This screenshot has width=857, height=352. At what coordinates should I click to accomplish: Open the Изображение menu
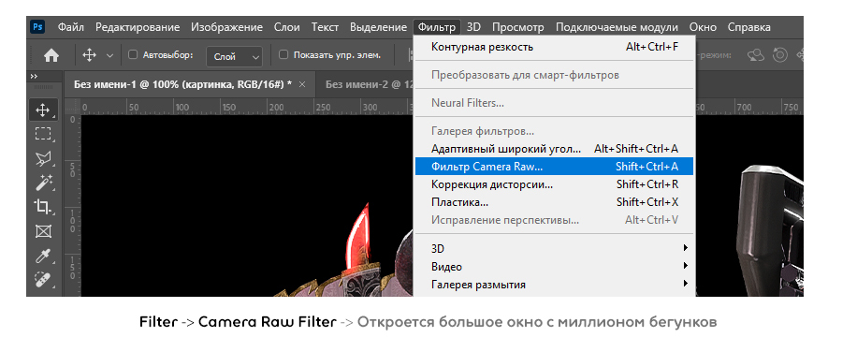[x=226, y=27]
